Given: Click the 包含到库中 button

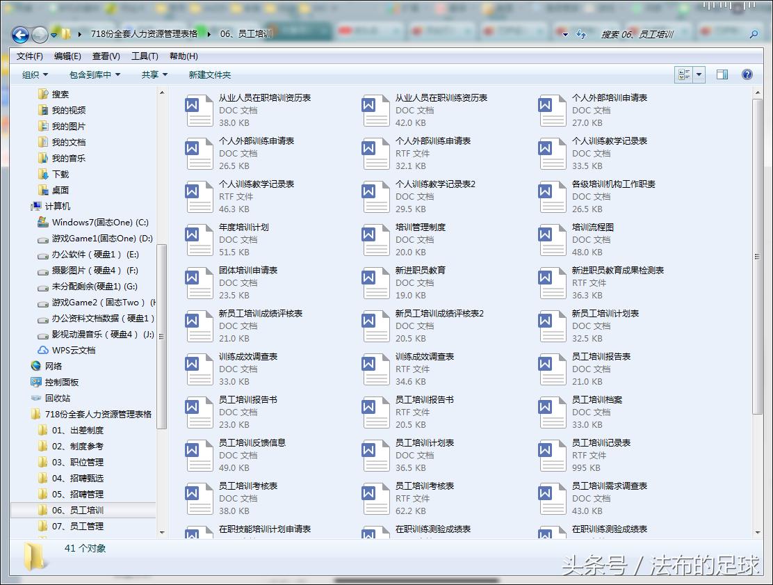Looking at the screenshot, I should (90, 74).
